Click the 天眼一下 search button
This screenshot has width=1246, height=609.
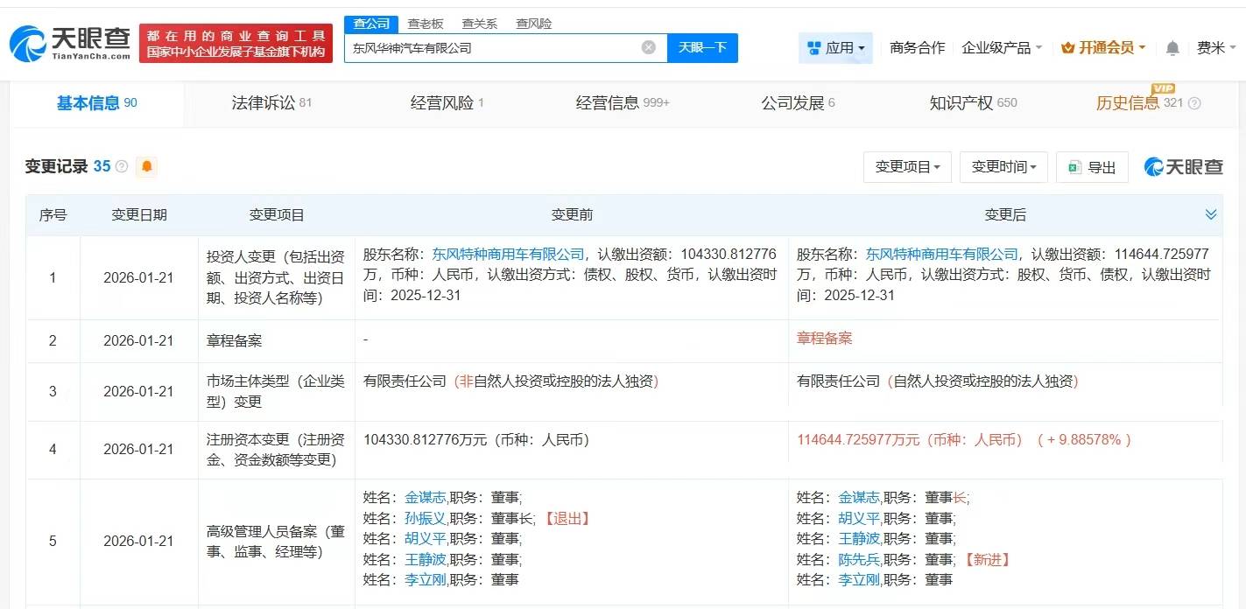pos(703,48)
